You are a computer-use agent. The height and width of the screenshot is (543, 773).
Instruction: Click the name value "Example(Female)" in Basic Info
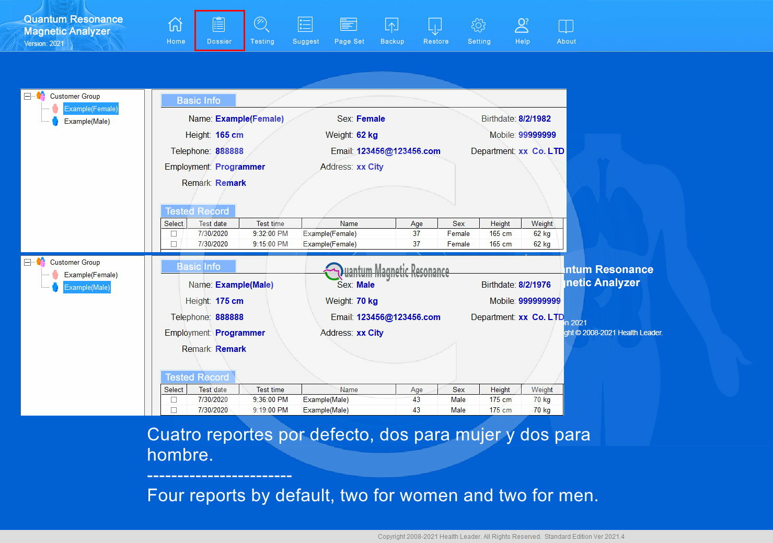[249, 119]
